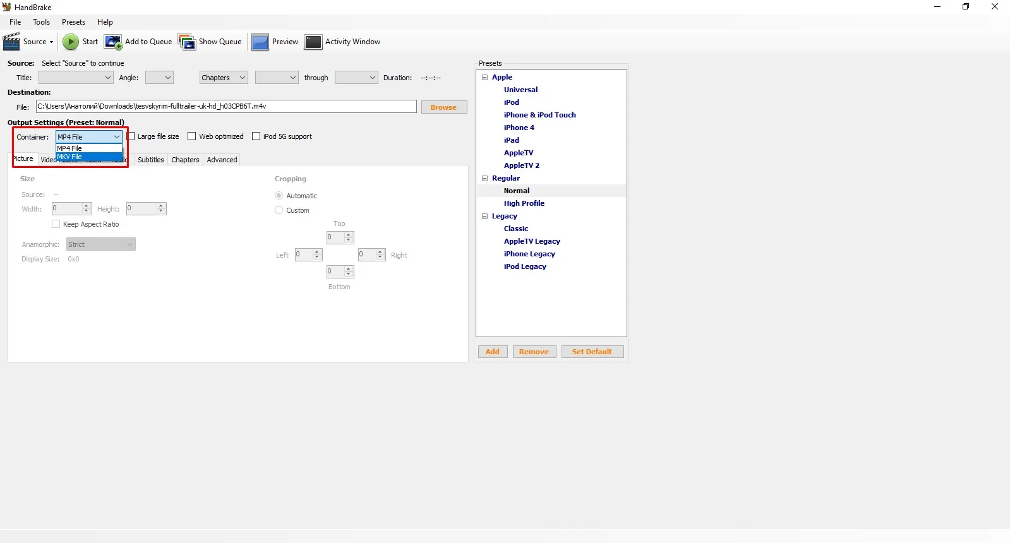This screenshot has height=543, width=1010.
Task: Click the Browse button
Action: click(443, 107)
